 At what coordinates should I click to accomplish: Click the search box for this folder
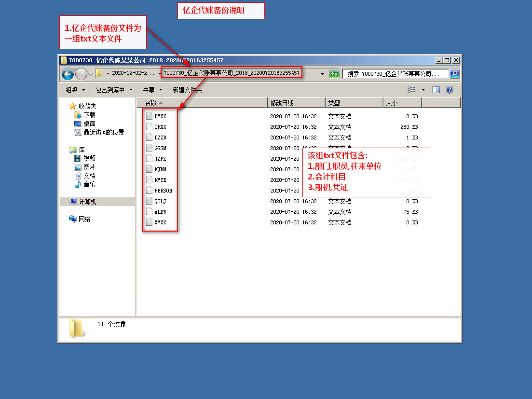click(x=396, y=74)
